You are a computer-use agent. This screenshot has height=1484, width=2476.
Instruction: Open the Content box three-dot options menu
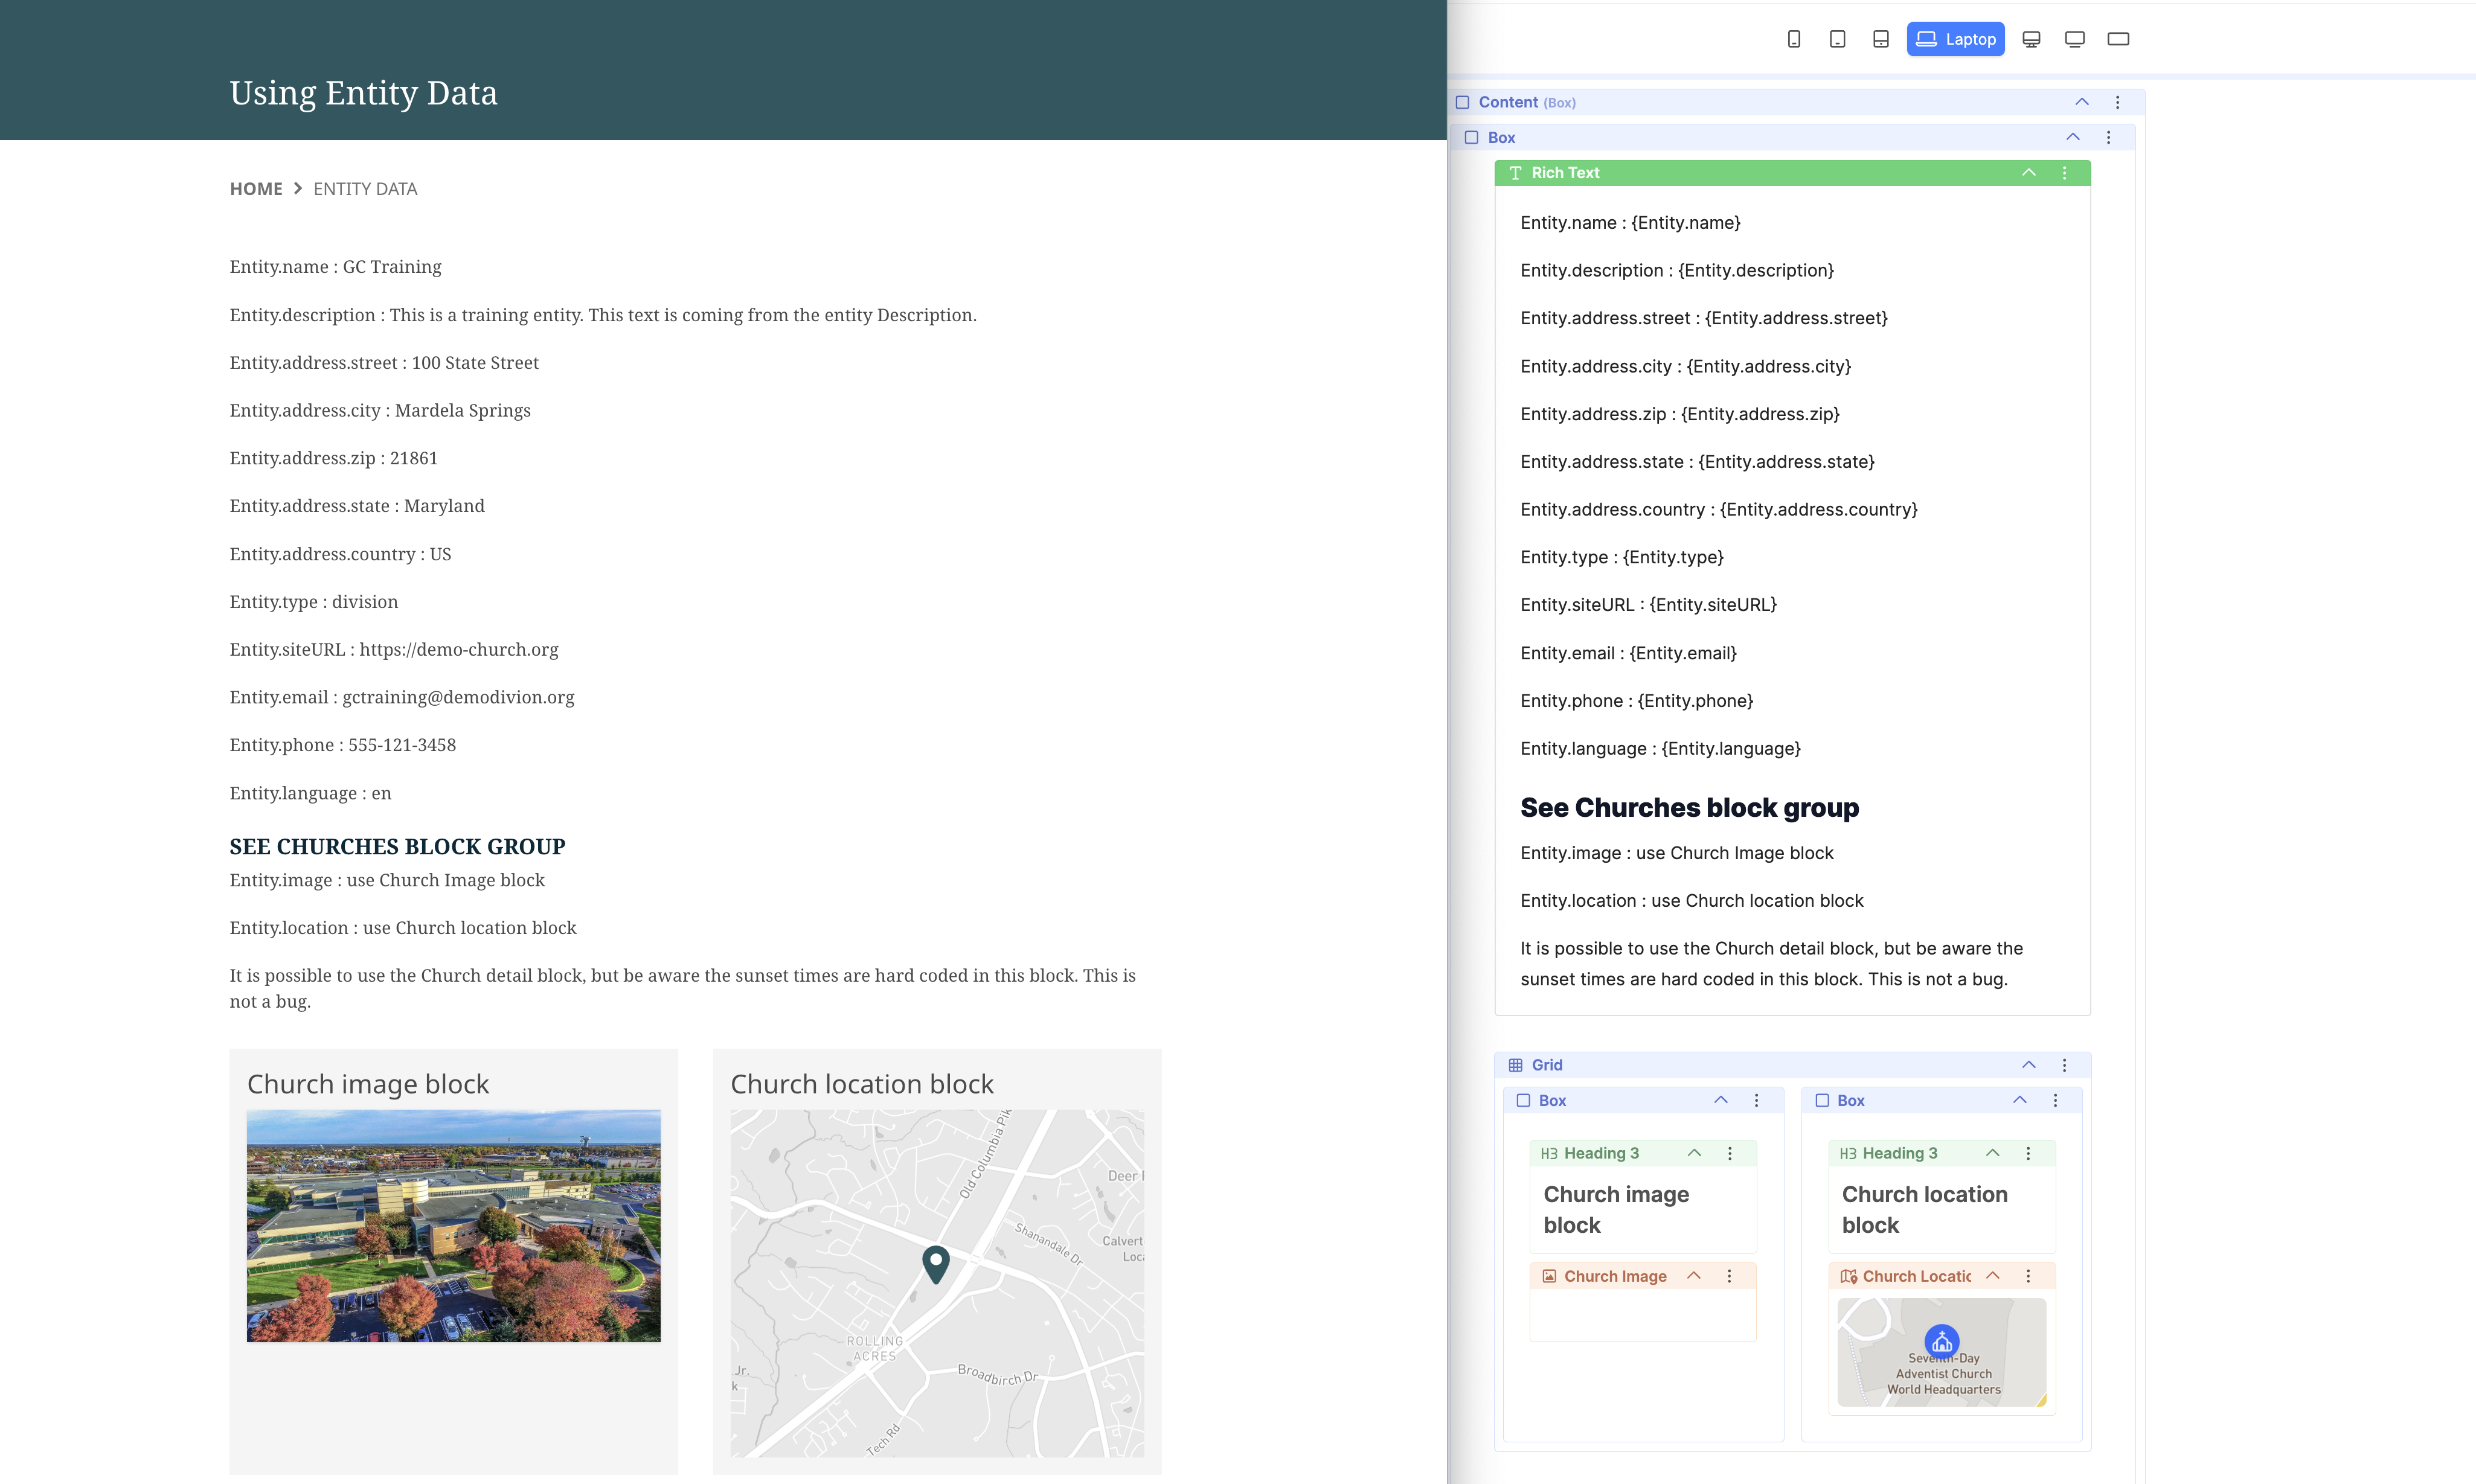coord(2117,102)
